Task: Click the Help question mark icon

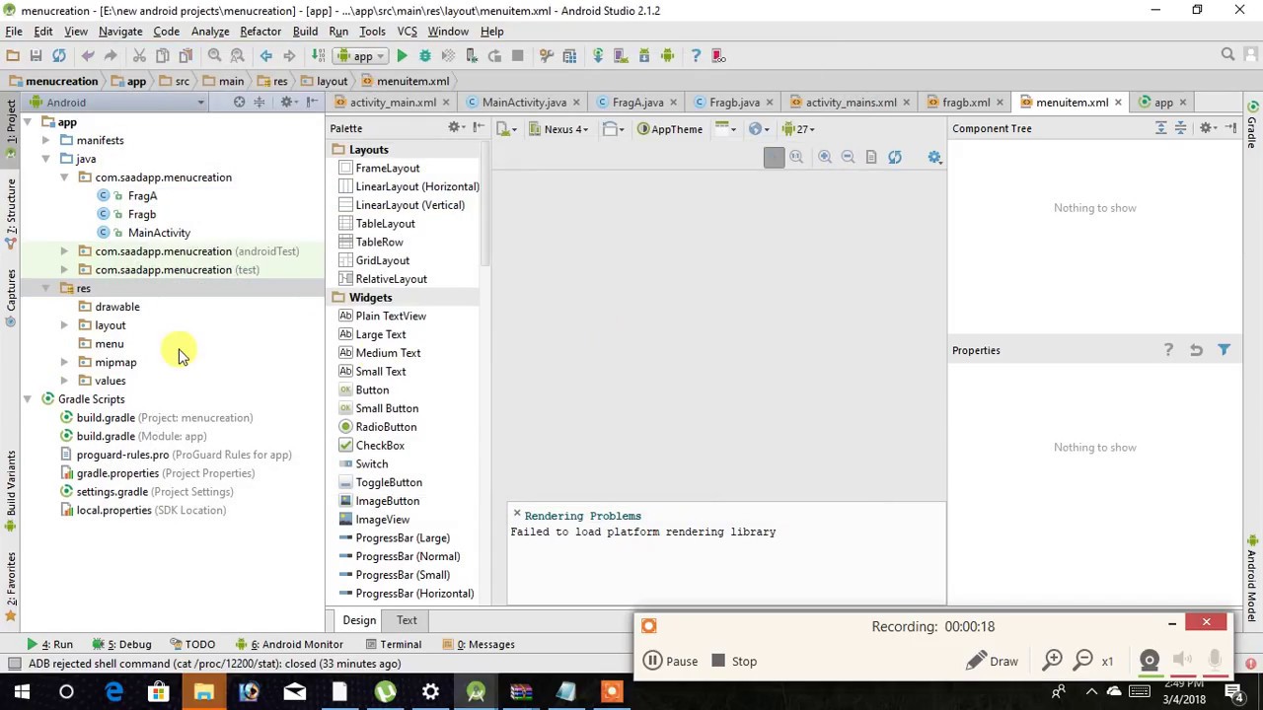Action: [x=696, y=55]
